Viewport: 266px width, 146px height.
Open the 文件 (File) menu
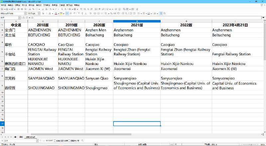[x=3, y=5]
